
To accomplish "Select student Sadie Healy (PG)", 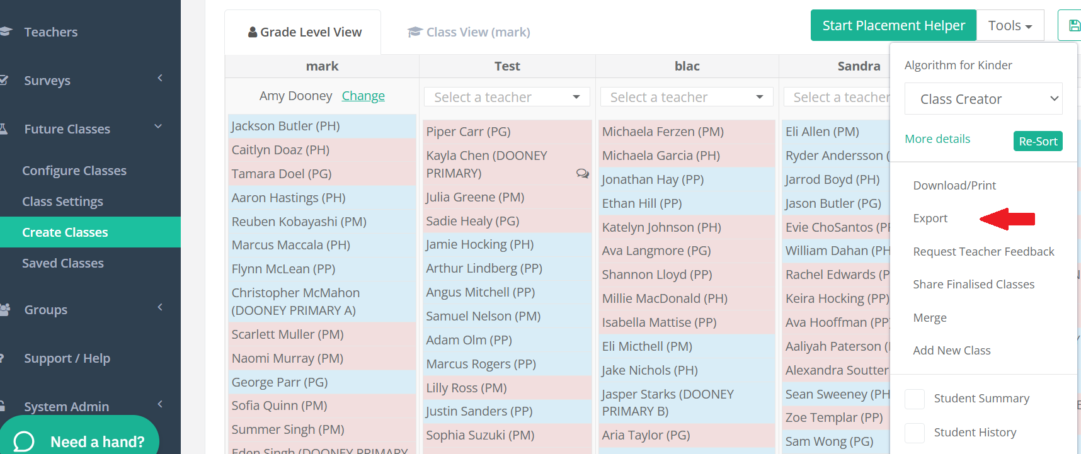I will 506,221.
